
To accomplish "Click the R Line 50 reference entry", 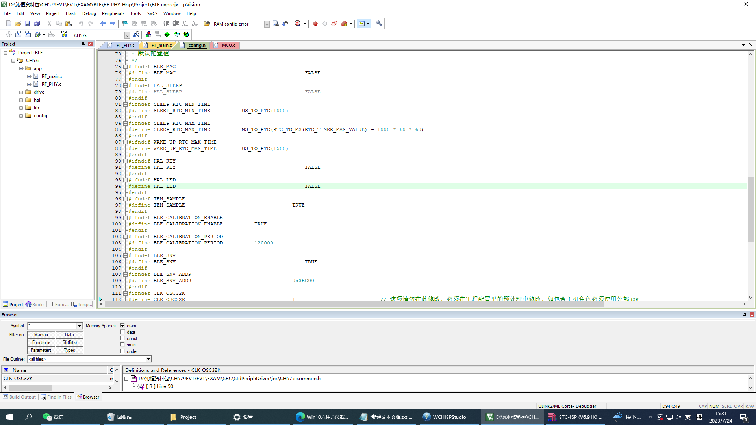I will click(160, 386).
